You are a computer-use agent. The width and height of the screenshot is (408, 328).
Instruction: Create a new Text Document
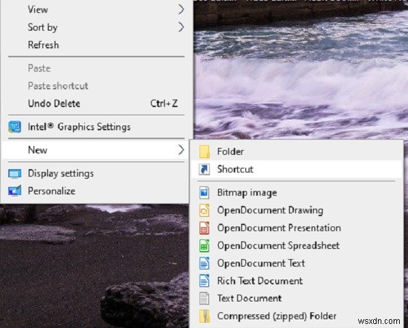coord(297,299)
